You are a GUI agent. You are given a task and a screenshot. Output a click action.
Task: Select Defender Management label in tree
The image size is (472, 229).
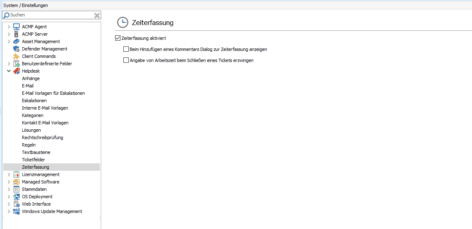point(44,49)
